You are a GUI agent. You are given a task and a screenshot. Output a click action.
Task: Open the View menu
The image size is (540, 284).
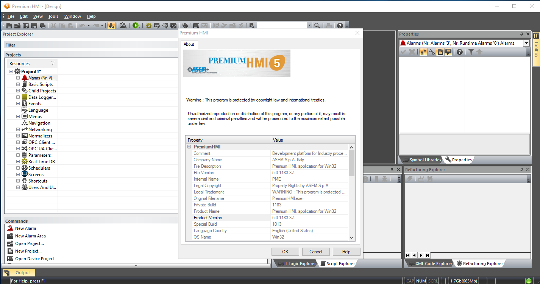pos(38,16)
